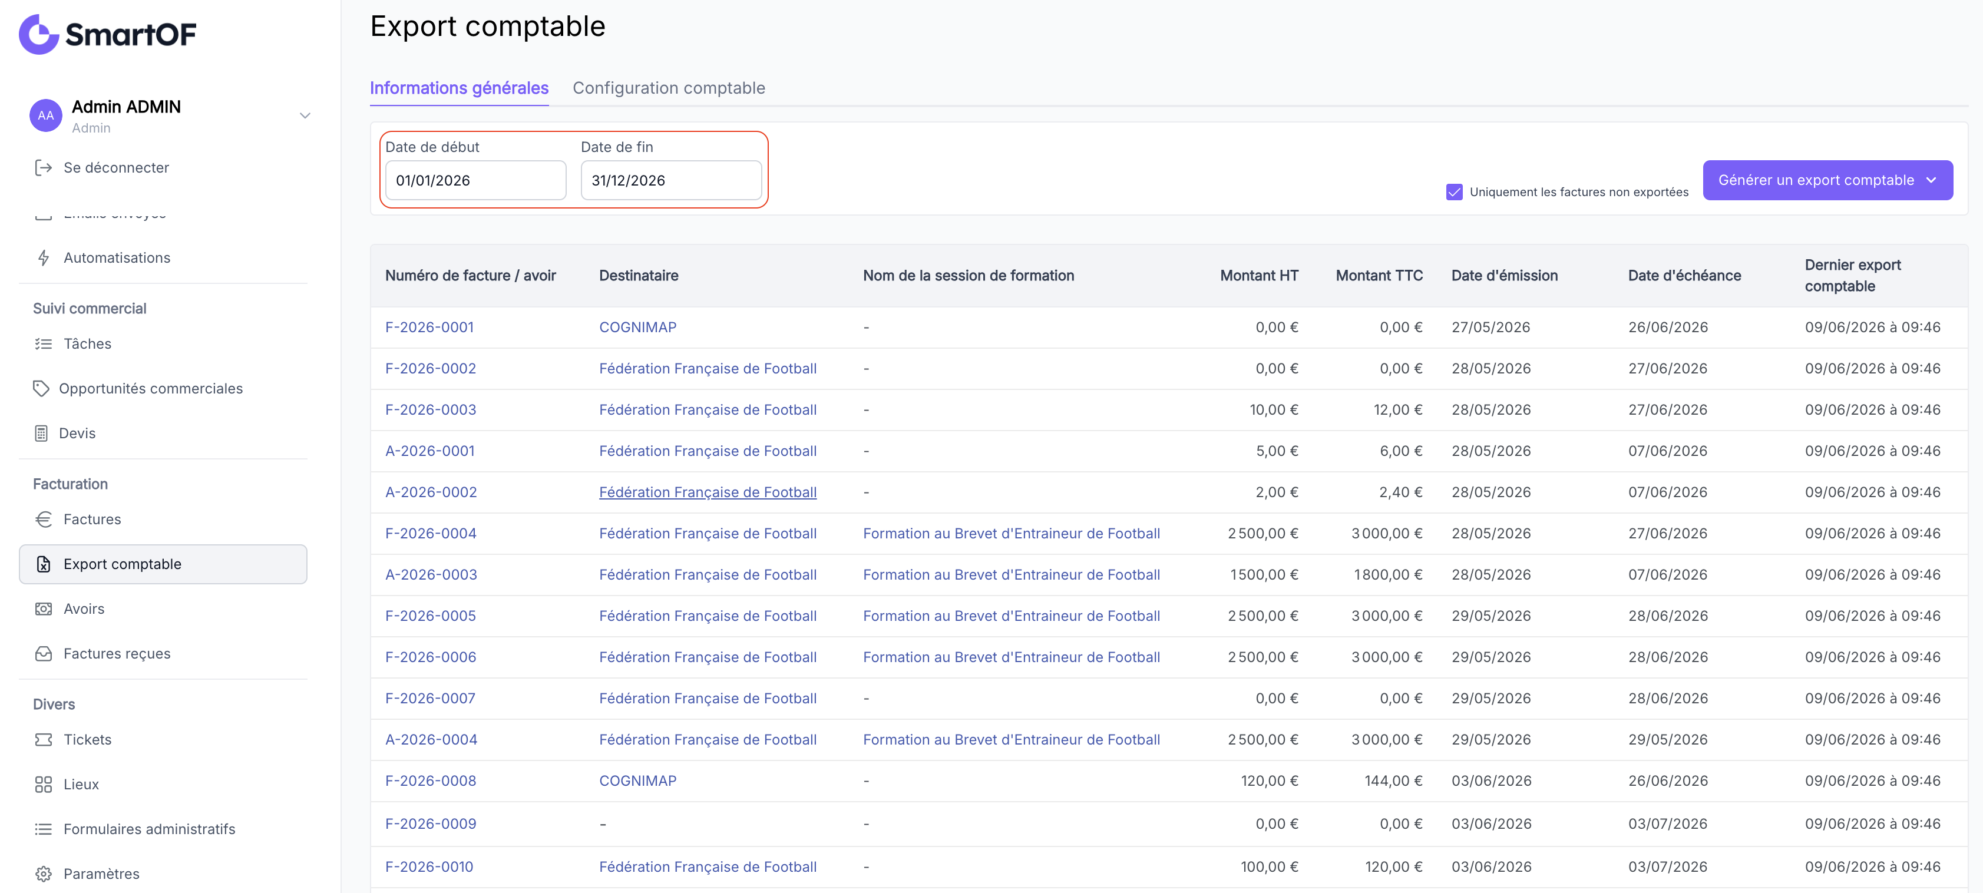The image size is (1983, 893).
Task: Click the Factures reçues inbox icon
Action: (44, 654)
